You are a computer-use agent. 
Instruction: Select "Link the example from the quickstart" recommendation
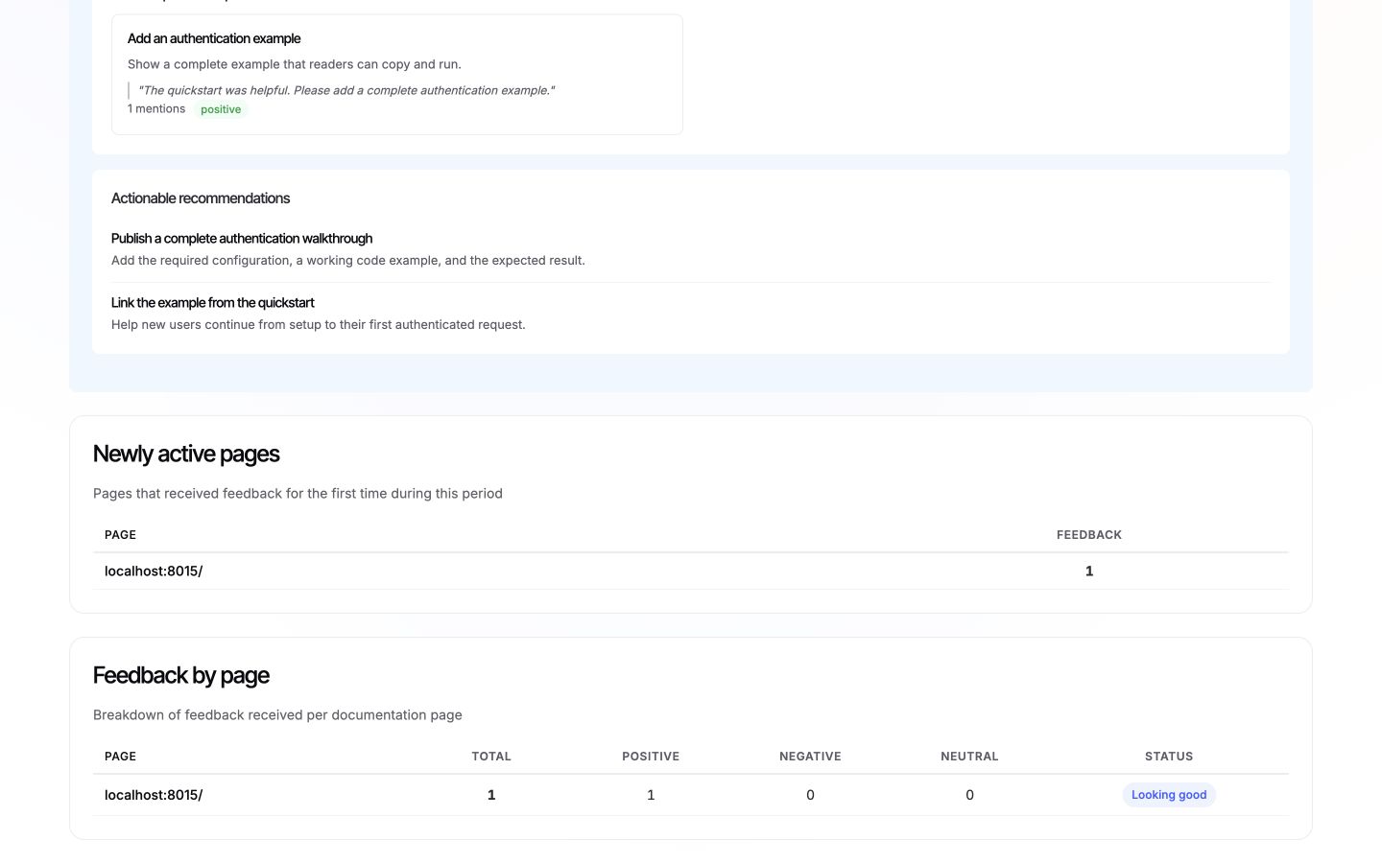point(213,303)
